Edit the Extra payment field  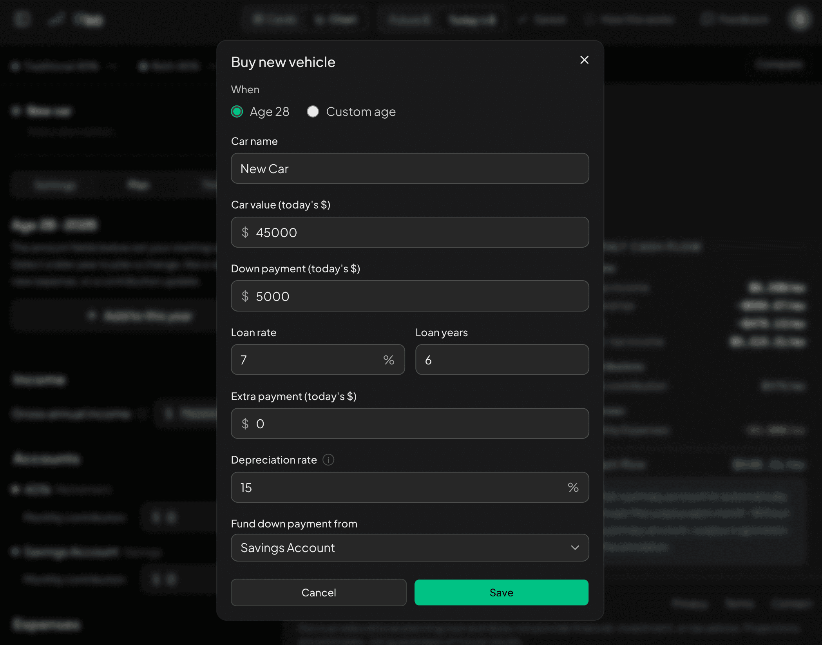click(x=410, y=424)
